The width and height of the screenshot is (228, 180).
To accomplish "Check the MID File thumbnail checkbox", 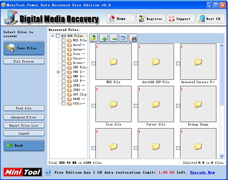I will [x=93, y=63].
